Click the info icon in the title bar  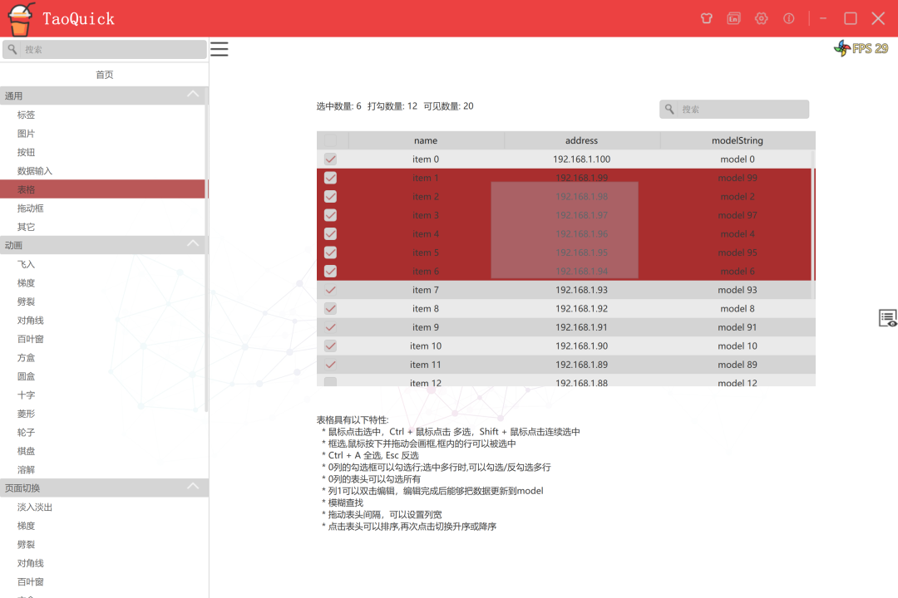click(x=788, y=17)
